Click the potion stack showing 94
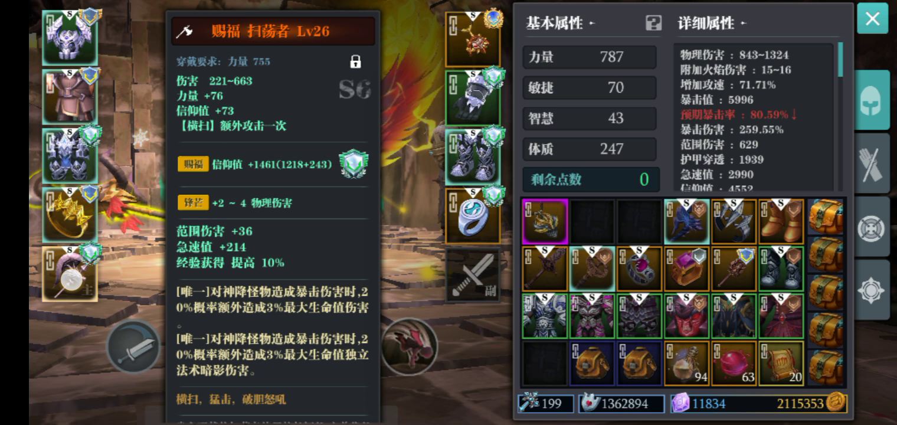Viewport: 897px width, 425px height. (686, 363)
